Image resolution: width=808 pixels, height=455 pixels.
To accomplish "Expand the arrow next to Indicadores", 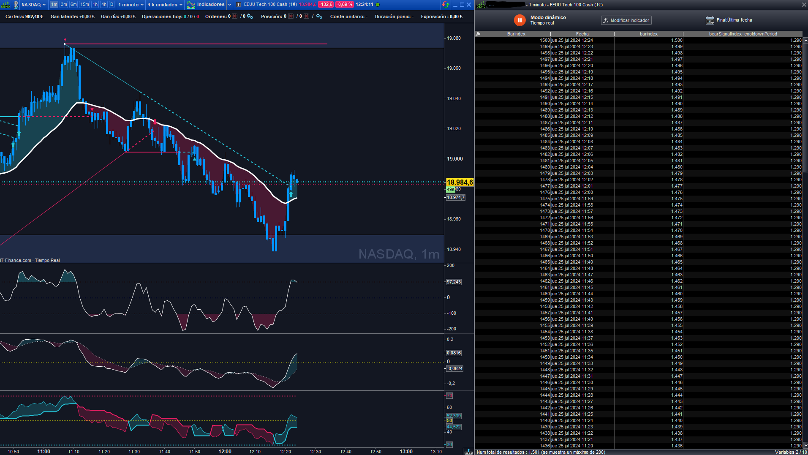I will pyautogui.click(x=229, y=5).
